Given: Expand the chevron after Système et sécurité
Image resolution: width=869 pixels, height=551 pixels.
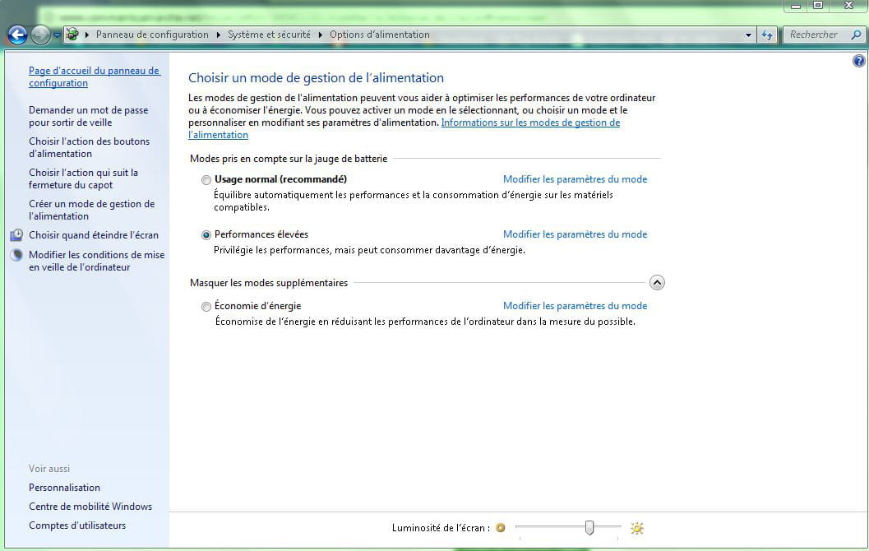Looking at the screenshot, I should (x=321, y=35).
